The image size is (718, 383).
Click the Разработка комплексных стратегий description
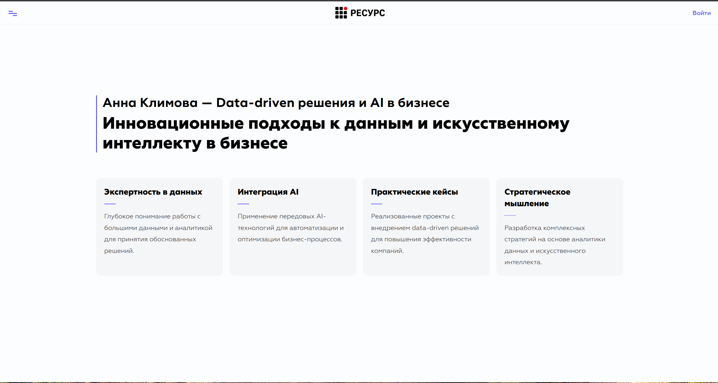pyautogui.click(x=554, y=245)
